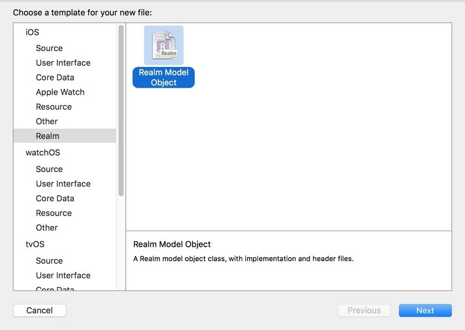Image resolution: width=465 pixels, height=330 pixels.
Task: Click the Realm Model Object description heading
Action: click(171, 245)
